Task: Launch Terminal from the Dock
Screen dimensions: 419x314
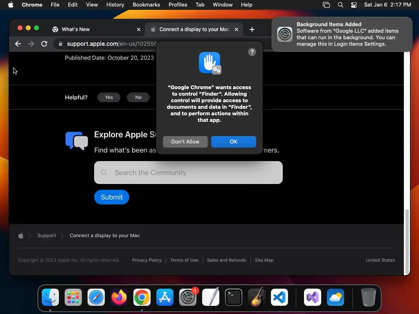Action: (x=234, y=297)
